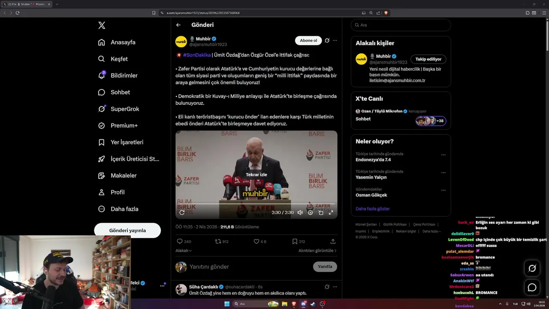
Task: Open the Windows Start menu
Action: (x=227, y=304)
